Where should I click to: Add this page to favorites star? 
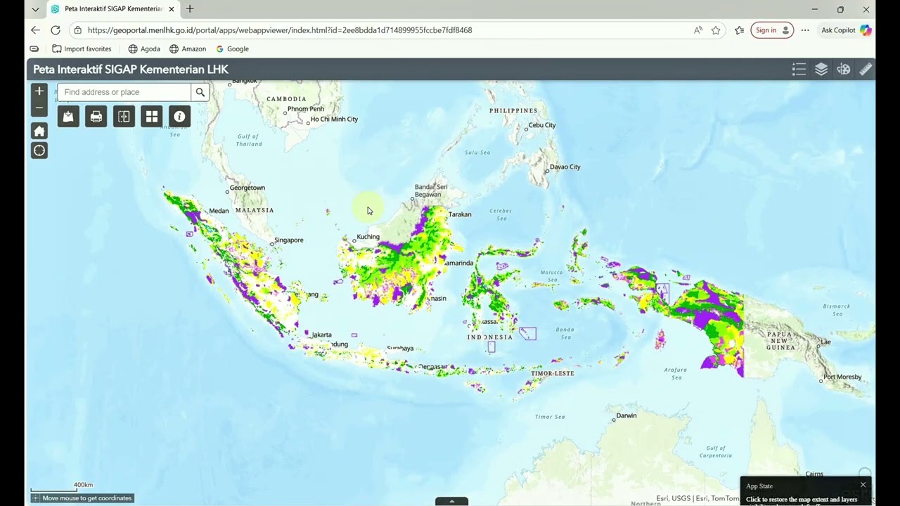716,30
